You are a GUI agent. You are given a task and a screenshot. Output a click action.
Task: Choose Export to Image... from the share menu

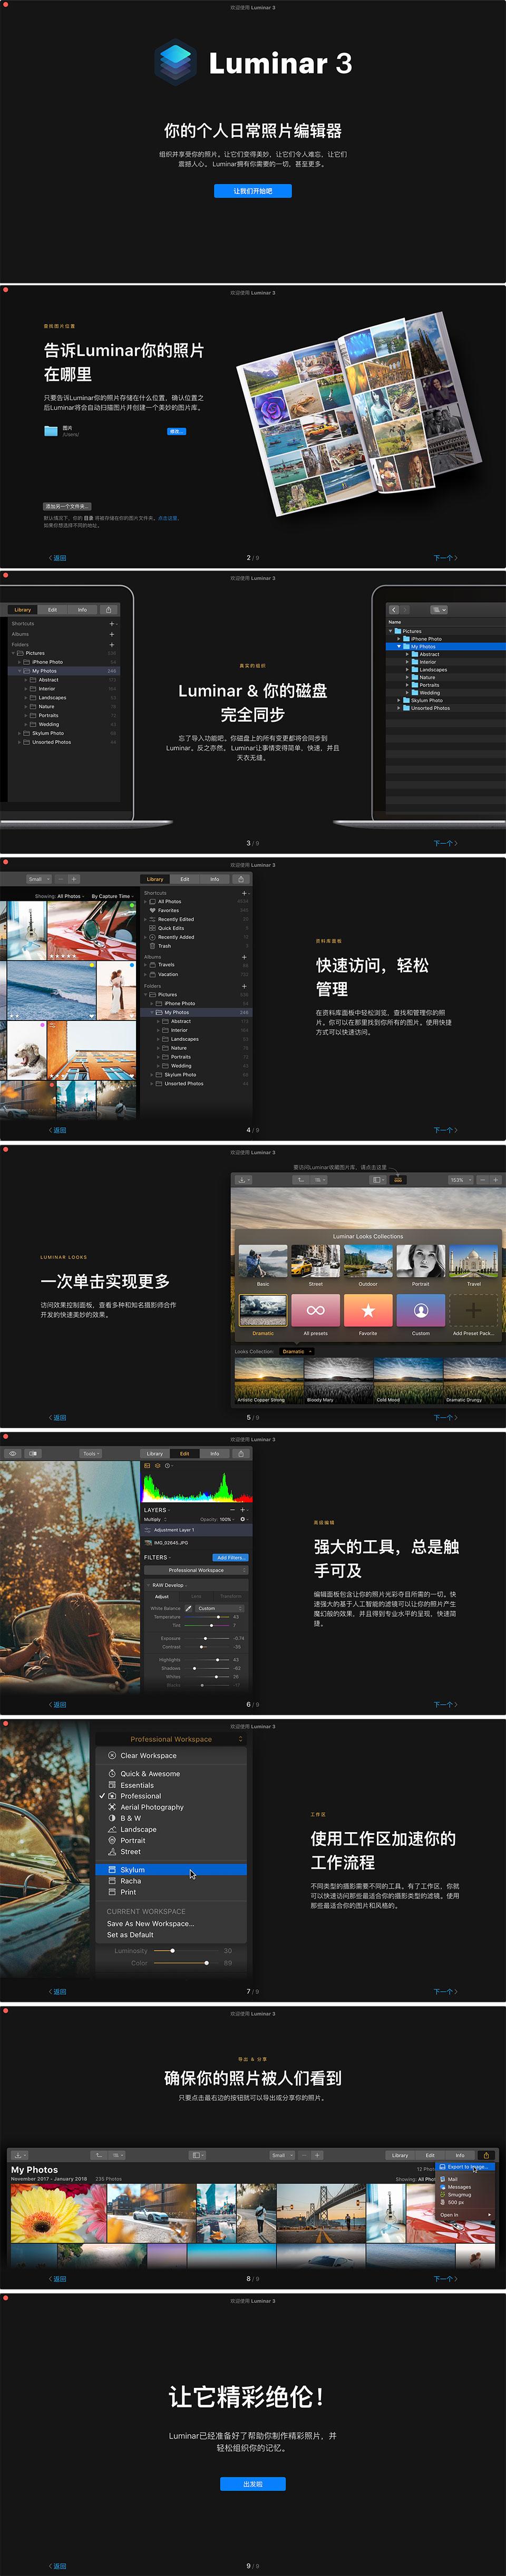(466, 2167)
